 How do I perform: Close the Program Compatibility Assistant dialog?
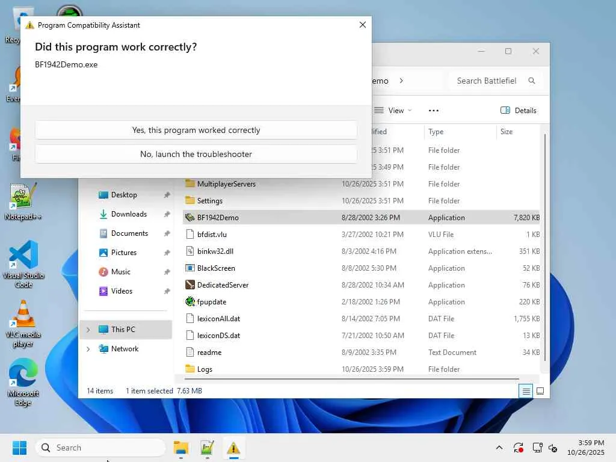363,25
